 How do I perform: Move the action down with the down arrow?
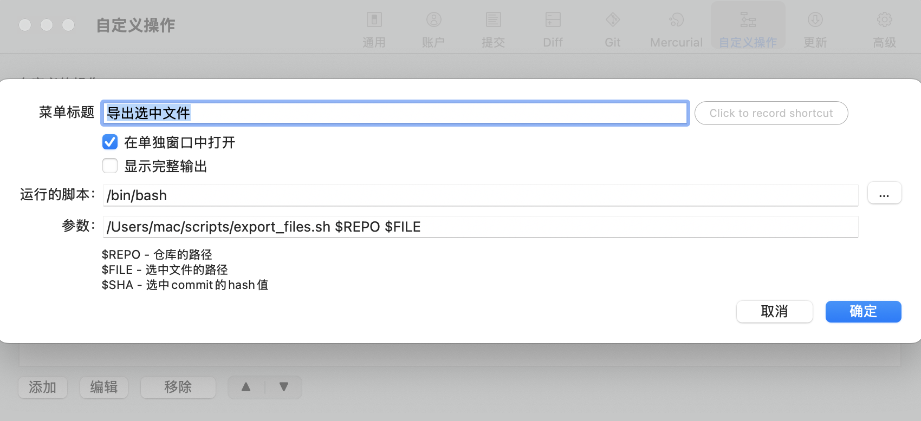coord(284,387)
